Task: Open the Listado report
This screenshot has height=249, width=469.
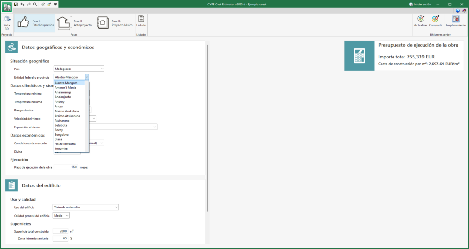Action: (x=141, y=21)
